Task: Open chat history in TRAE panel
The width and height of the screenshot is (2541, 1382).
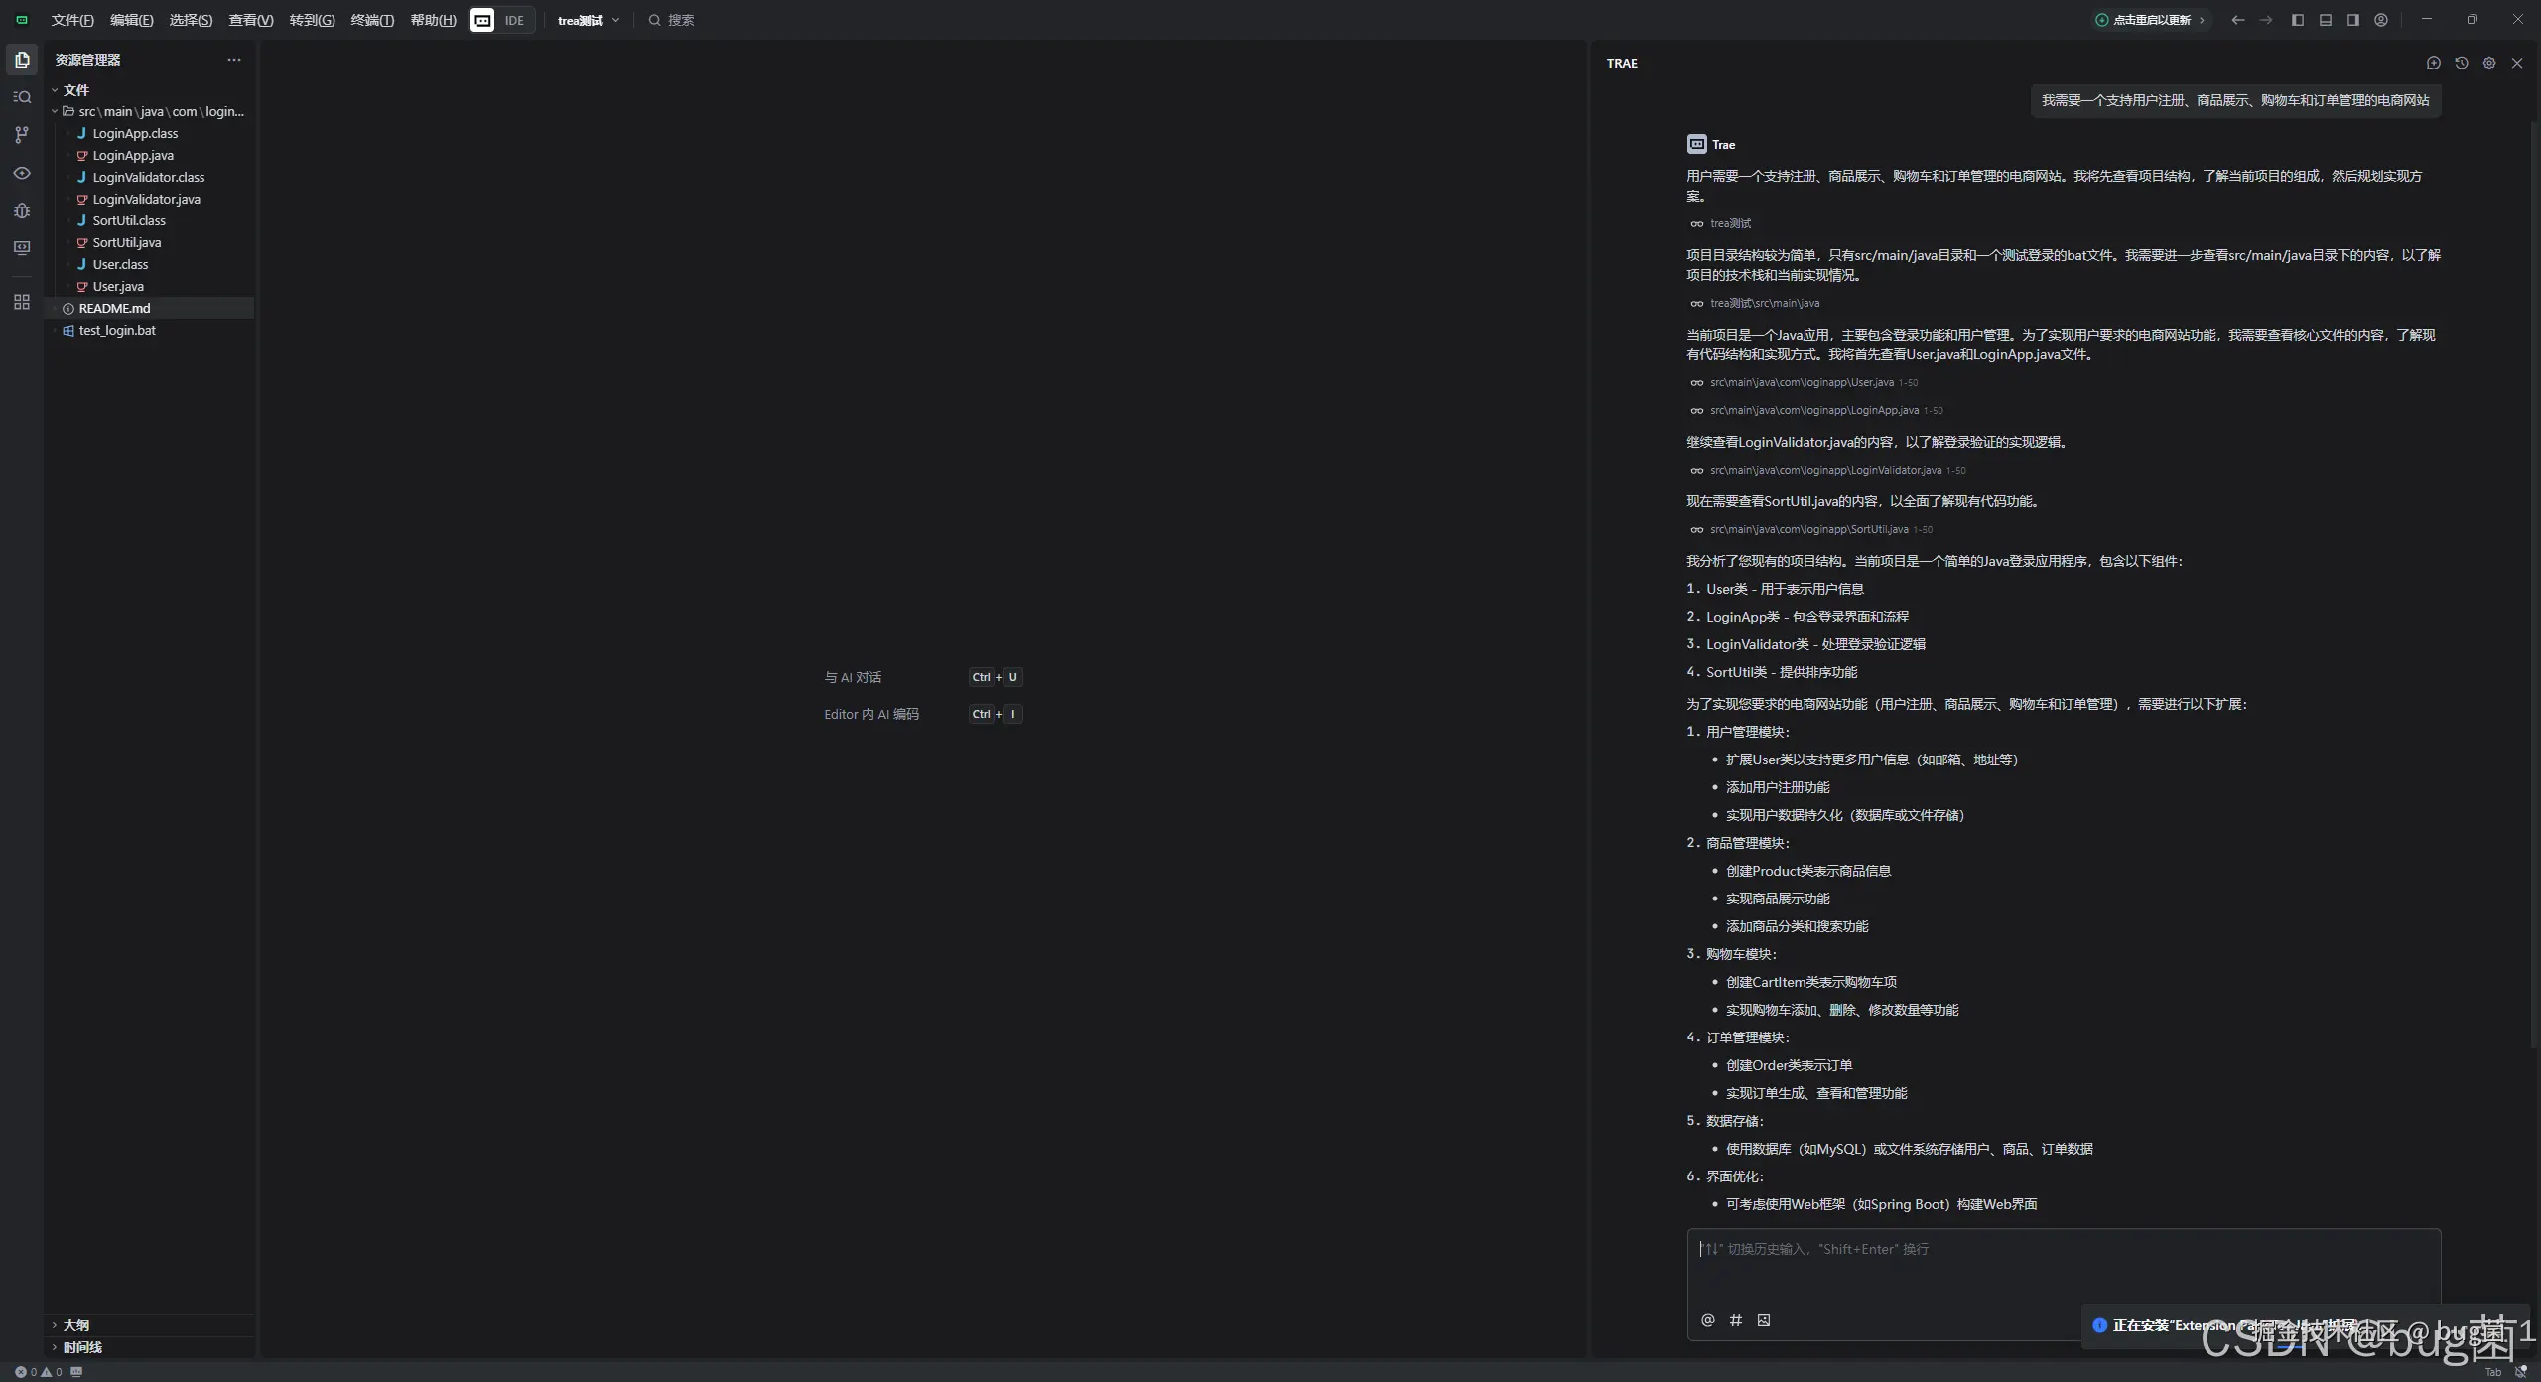Action: [x=2461, y=63]
